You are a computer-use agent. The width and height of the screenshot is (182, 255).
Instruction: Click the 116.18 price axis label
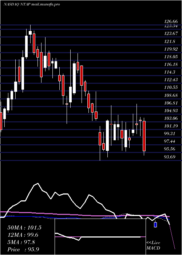pyautogui.click(x=171, y=64)
